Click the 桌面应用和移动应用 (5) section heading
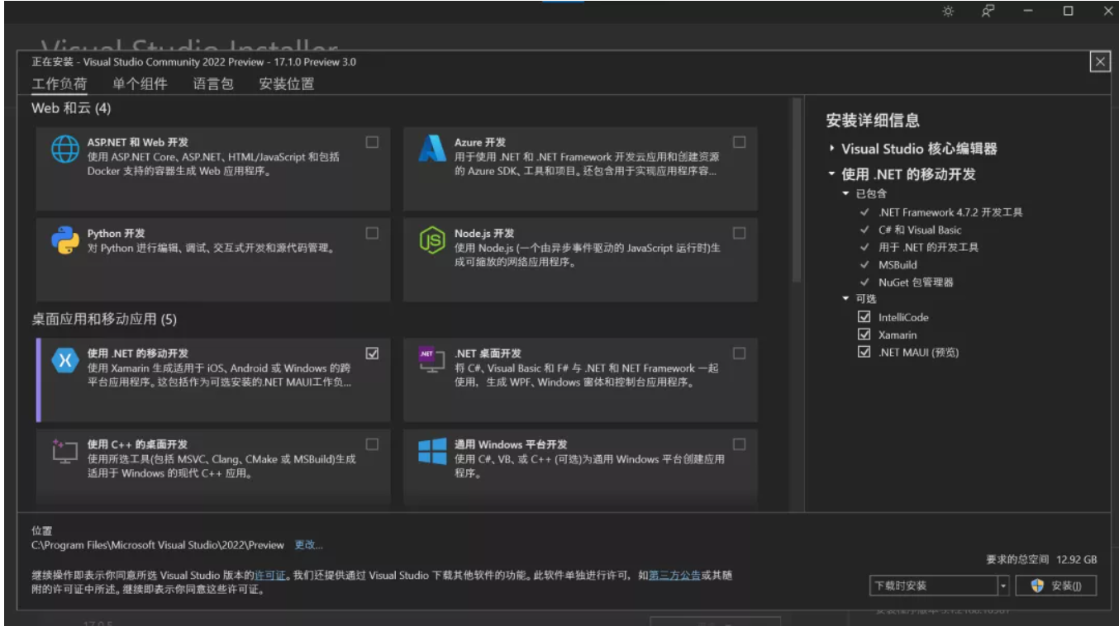Screen dimensions: 1119x626 click(104, 320)
